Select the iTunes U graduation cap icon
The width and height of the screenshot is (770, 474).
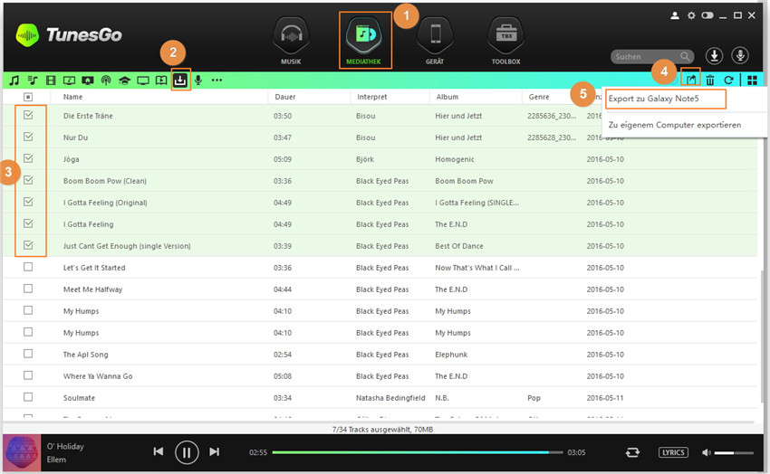(124, 81)
